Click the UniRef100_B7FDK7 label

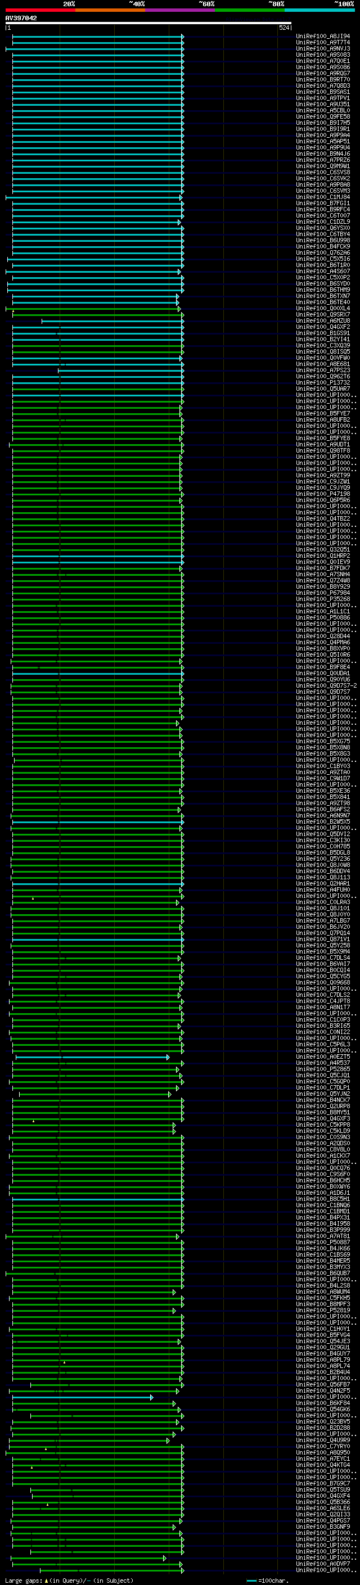click(323, 568)
